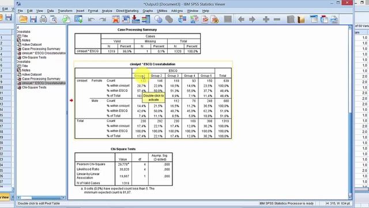Click the Linear-by-Linear Association row label
This screenshot has height=208, width=369.
pyautogui.click(x=88, y=176)
